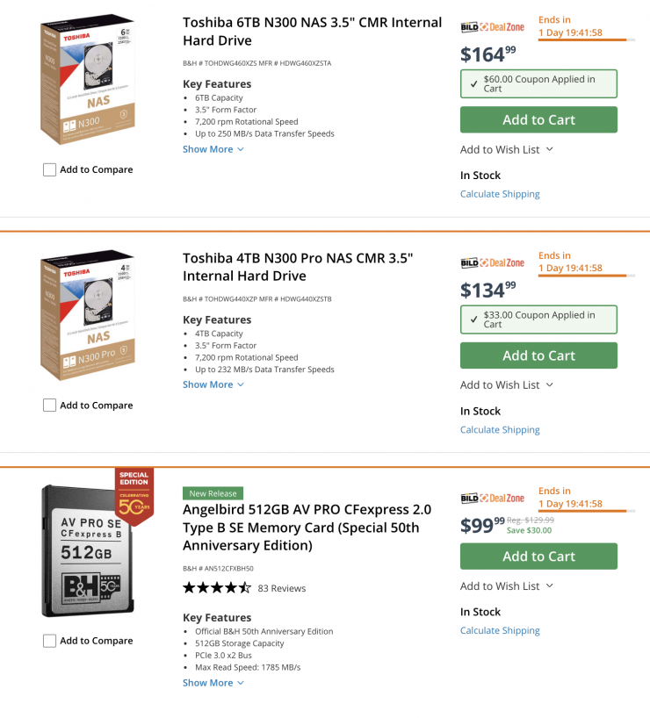Viewport: 650px width, 718px height.
Task: Calculate shipping for Angelbird memory card
Action: [x=500, y=630]
